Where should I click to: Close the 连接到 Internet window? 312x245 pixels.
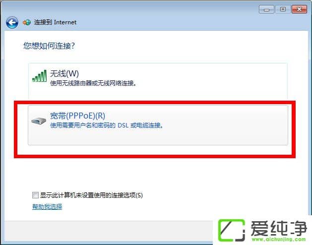tap(299, 9)
